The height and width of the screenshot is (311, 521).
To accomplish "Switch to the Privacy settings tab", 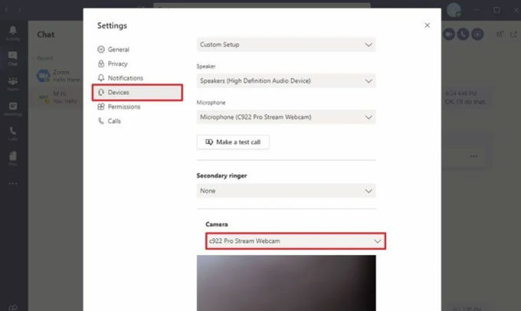I will 117,64.
